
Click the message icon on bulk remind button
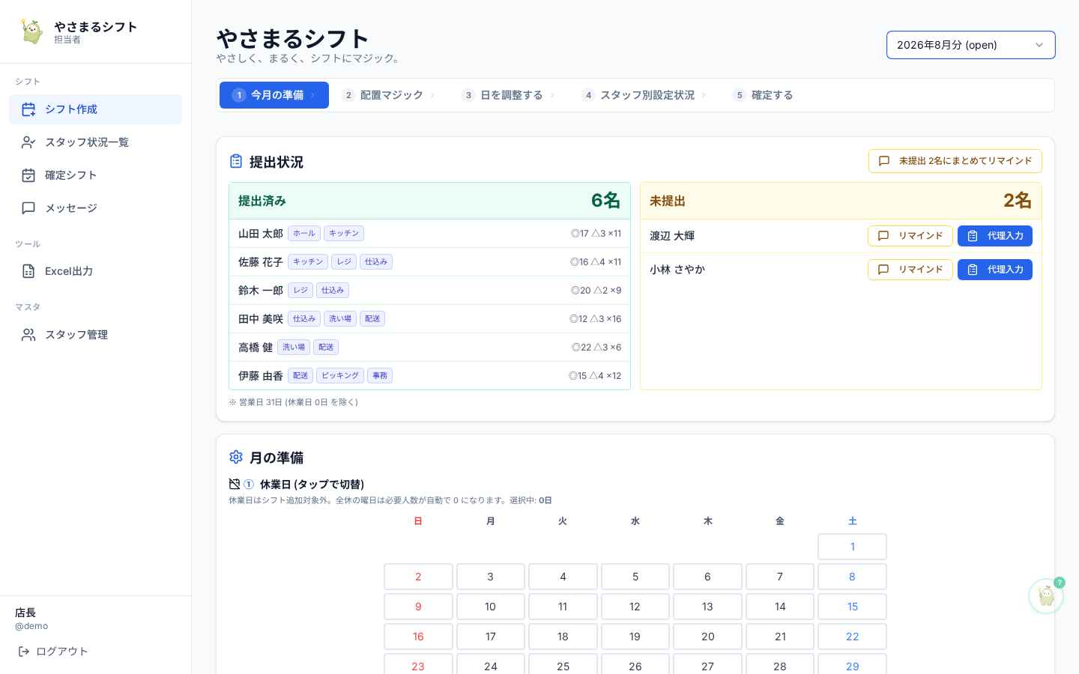click(x=884, y=161)
